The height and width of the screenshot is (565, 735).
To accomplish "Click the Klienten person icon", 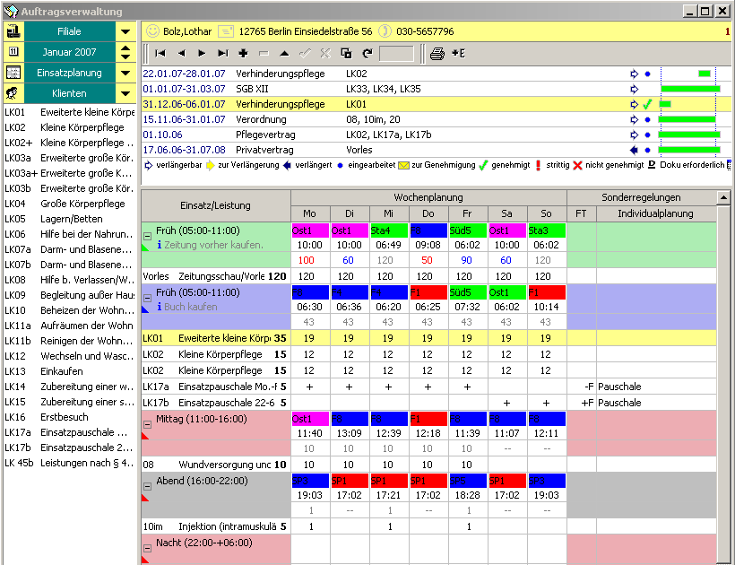I will [x=13, y=93].
